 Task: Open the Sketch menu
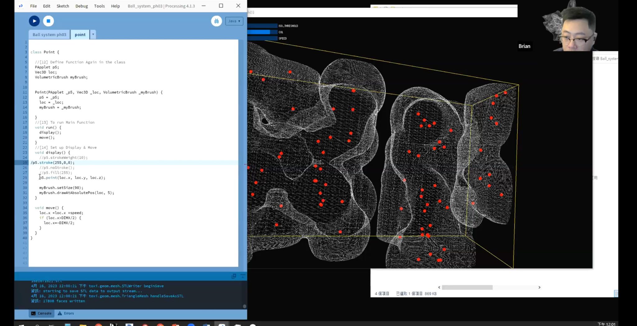tap(63, 6)
